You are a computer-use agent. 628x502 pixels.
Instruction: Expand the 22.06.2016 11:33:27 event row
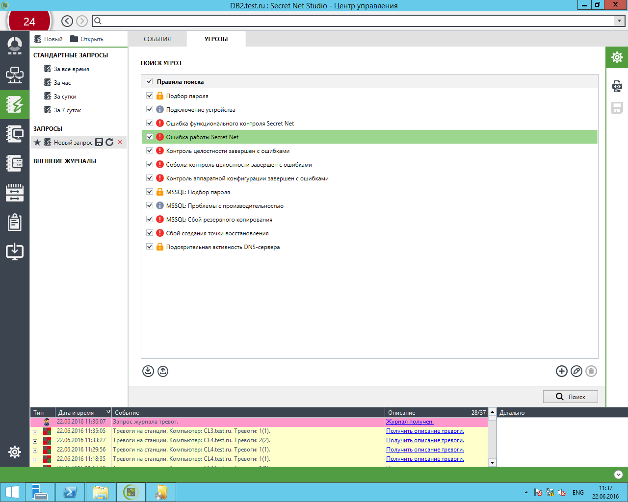tap(35, 441)
